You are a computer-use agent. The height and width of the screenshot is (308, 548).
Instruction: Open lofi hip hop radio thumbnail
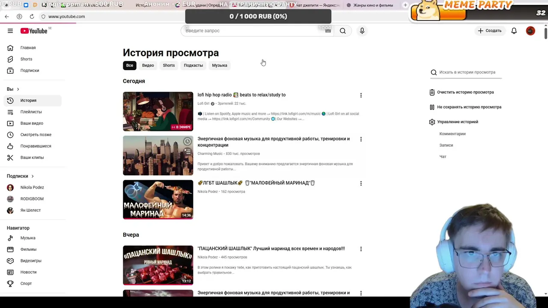pyautogui.click(x=158, y=111)
